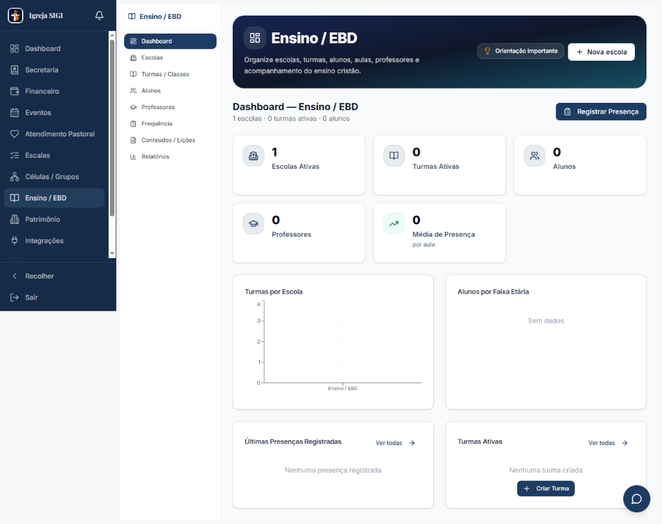This screenshot has height=524, width=662.
Task: Open Conteúdos / Lições submenu item
Action: (x=170, y=140)
